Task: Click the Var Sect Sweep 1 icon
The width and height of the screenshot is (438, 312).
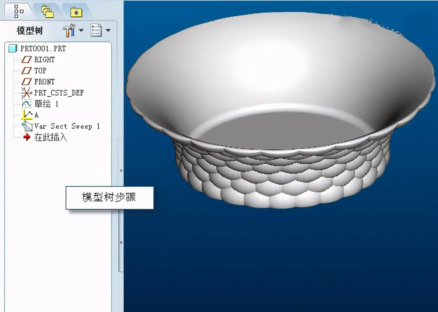Action: tap(27, 126)
